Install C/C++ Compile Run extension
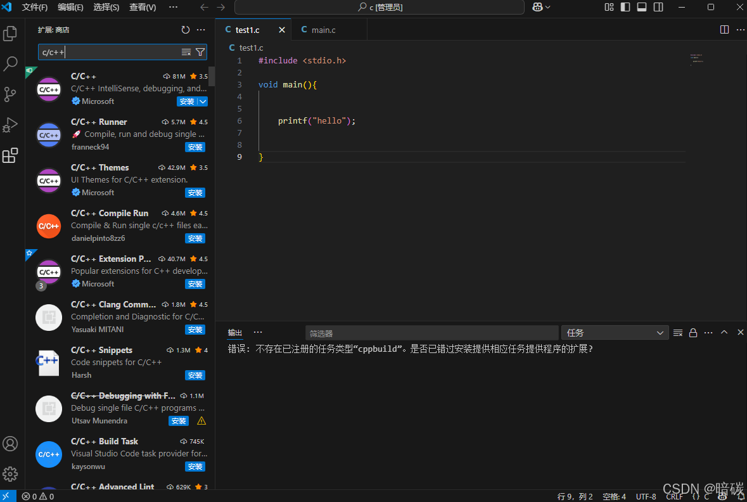This screenshot has height=502, width=747. pos(195,238)
